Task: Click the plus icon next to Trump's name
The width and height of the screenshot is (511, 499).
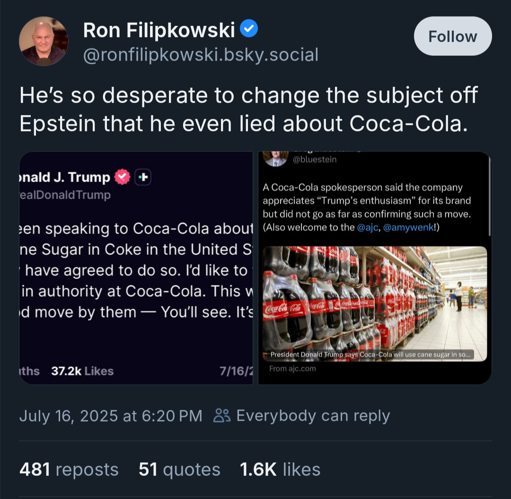Action: tap(143, 177)
